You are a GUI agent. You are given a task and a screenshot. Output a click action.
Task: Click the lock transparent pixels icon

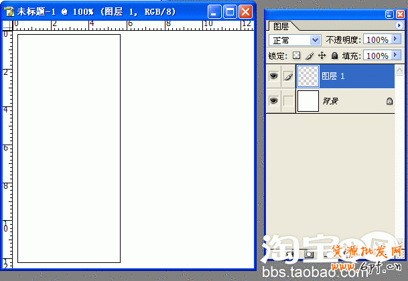297,56
